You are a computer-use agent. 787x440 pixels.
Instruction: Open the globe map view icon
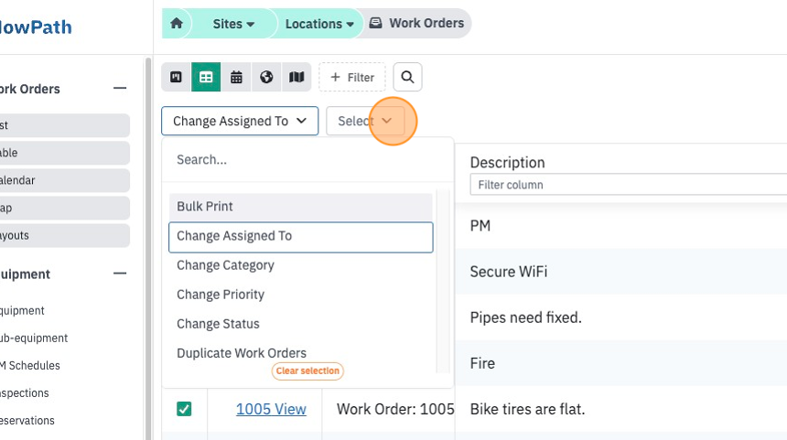point(266,77)
